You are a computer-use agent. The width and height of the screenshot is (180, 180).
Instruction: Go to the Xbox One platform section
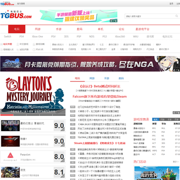pos(37,36)
